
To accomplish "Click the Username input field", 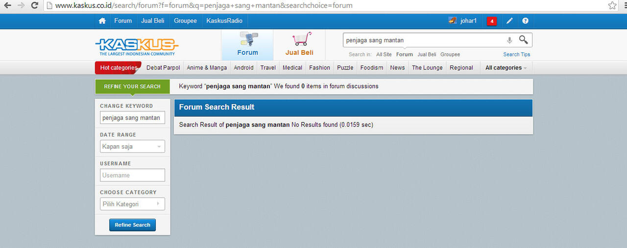I will click(132, 175).
